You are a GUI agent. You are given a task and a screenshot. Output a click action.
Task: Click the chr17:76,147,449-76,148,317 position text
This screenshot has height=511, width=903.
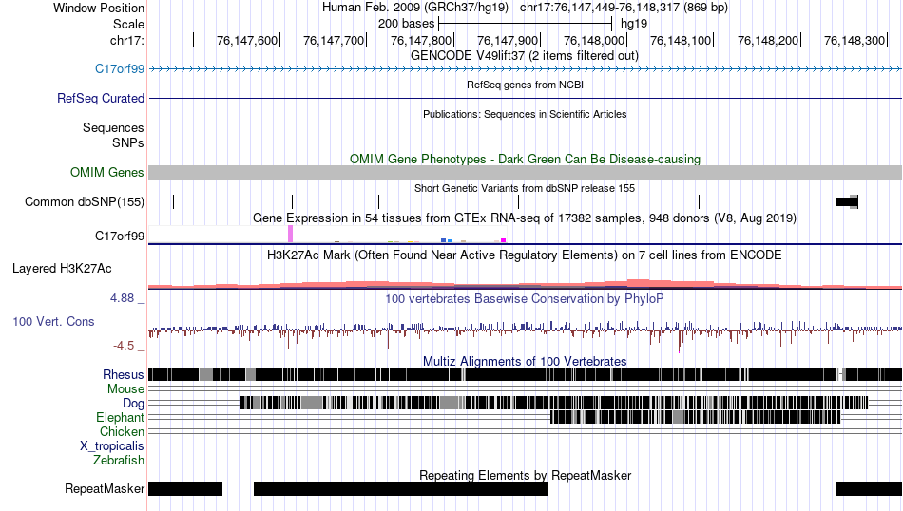[x=624, y=8]
